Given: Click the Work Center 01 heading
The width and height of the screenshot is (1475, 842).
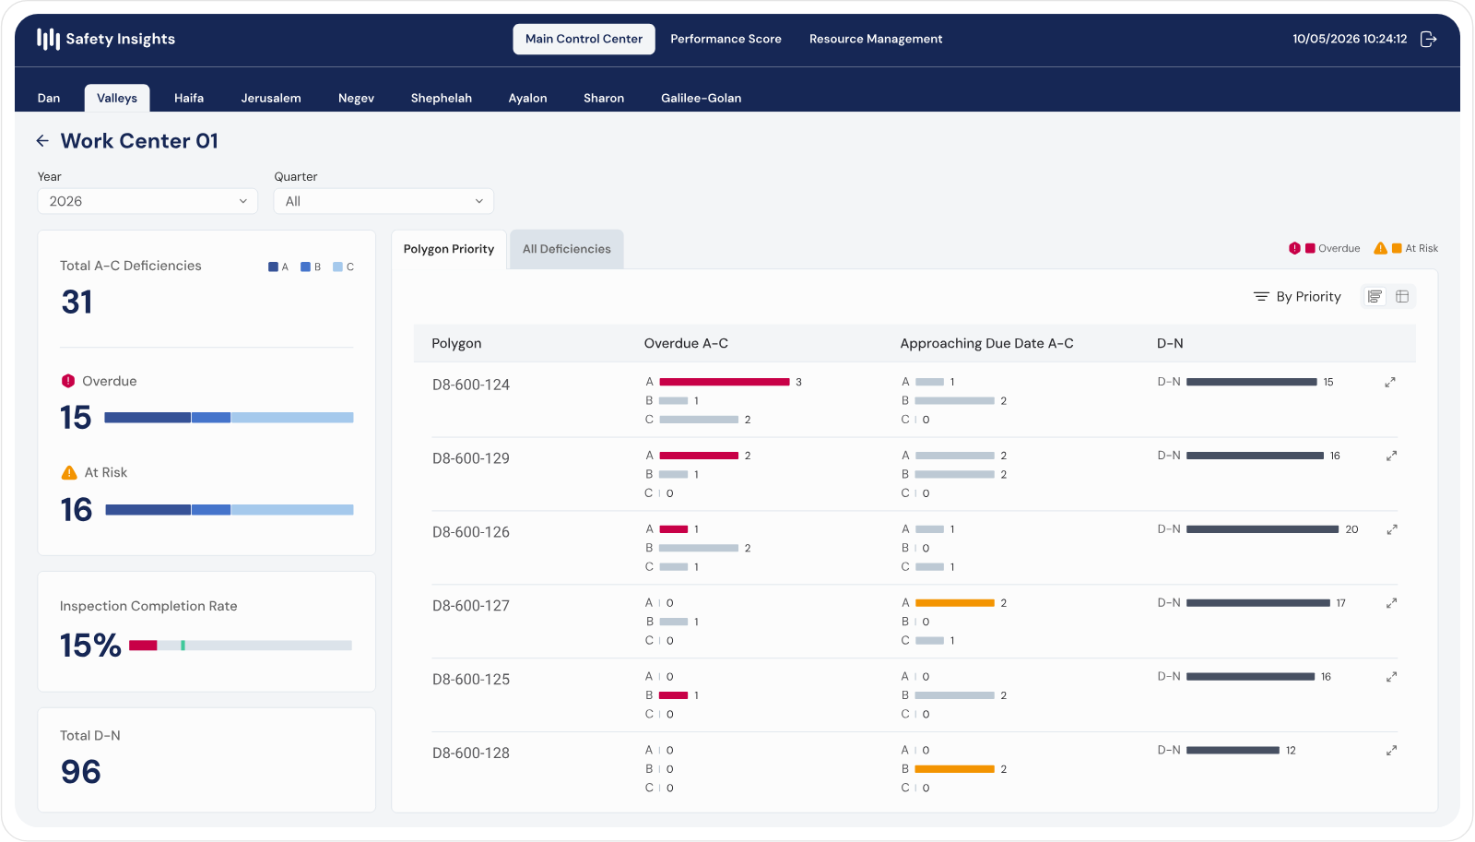Looking at the screenshot, I should coord(139,141).
